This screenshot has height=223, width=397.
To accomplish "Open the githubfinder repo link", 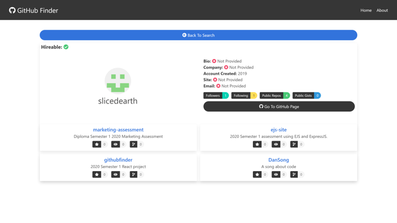I will [x=119, y=160].
